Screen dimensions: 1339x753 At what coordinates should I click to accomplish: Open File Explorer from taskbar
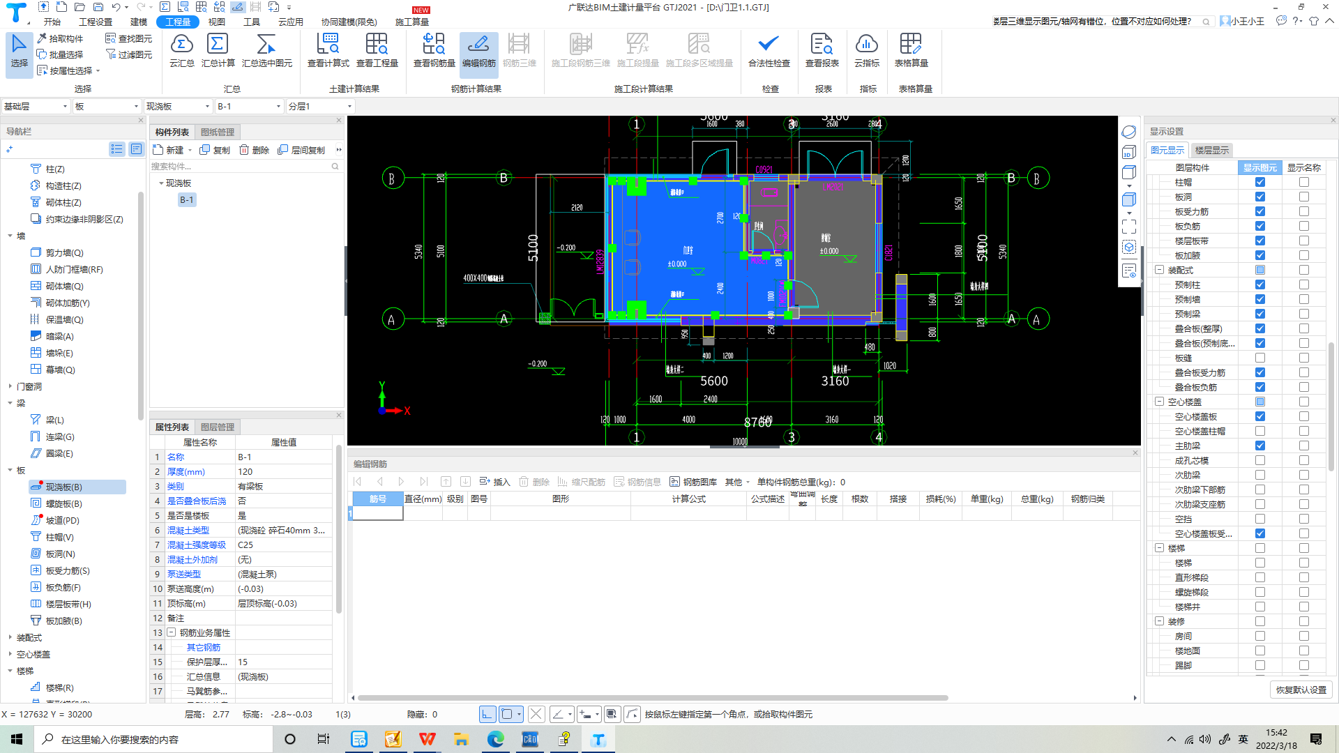point(461,739)
